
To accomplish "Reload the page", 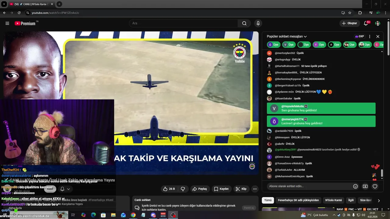I will (x=19, y=13).
